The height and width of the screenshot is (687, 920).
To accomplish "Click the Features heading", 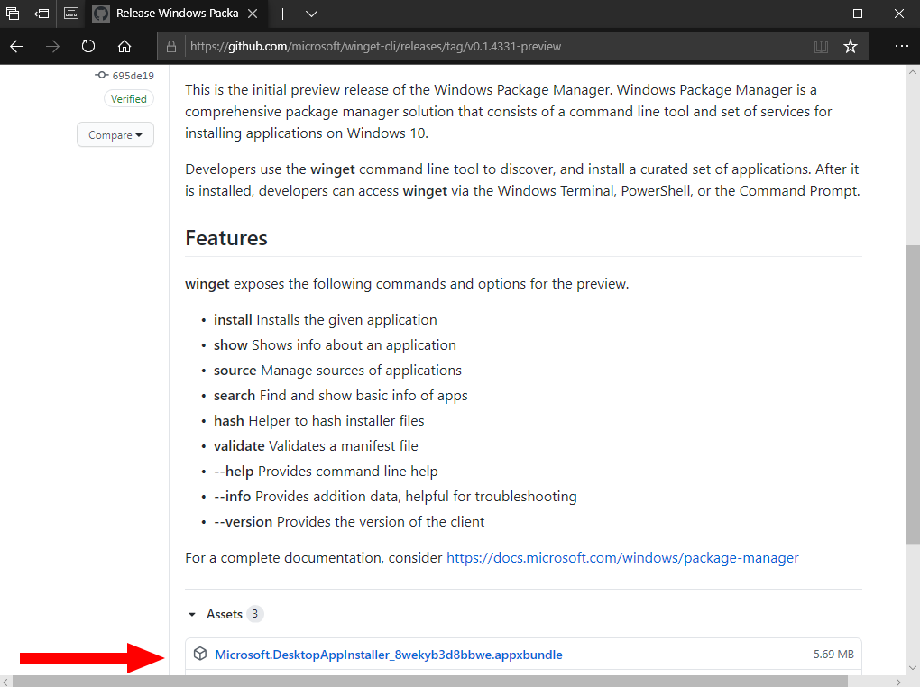I will coord(226,238).
